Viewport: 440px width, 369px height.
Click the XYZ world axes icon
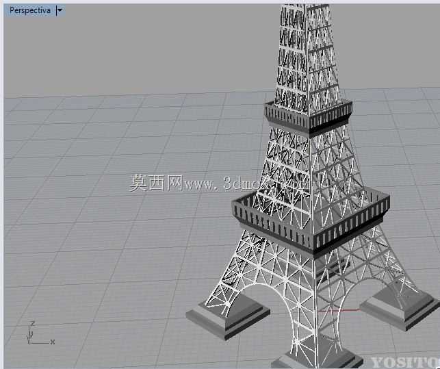pyautogui.click(x=41, y=333)
